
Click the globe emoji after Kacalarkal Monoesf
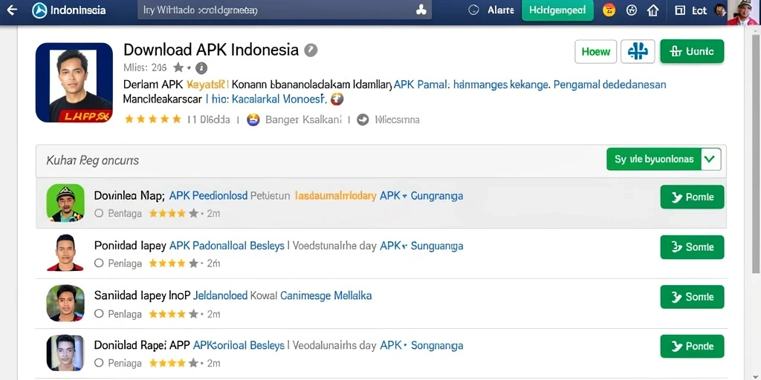337,100
